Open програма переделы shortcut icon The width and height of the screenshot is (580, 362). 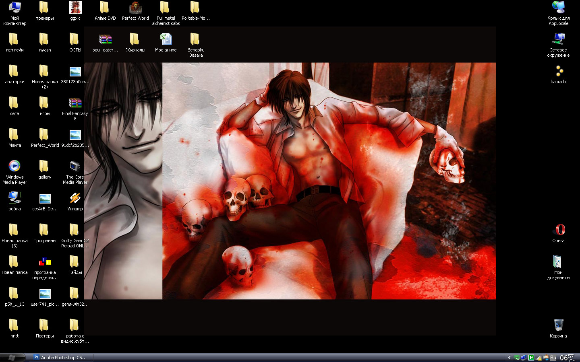(x=45, y=268)
